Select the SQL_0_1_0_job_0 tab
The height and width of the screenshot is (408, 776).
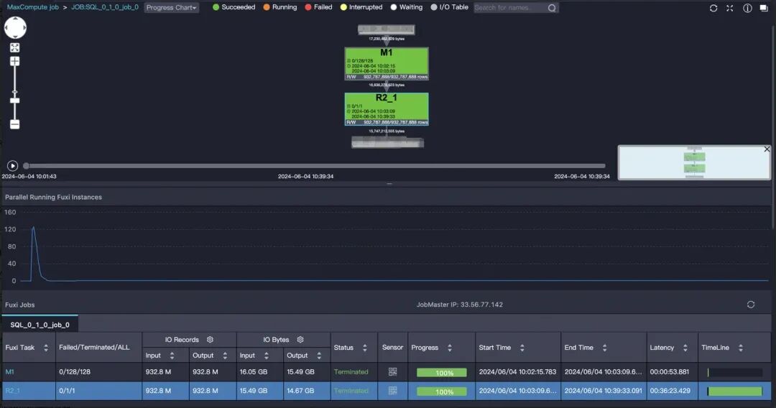point(40,325)
